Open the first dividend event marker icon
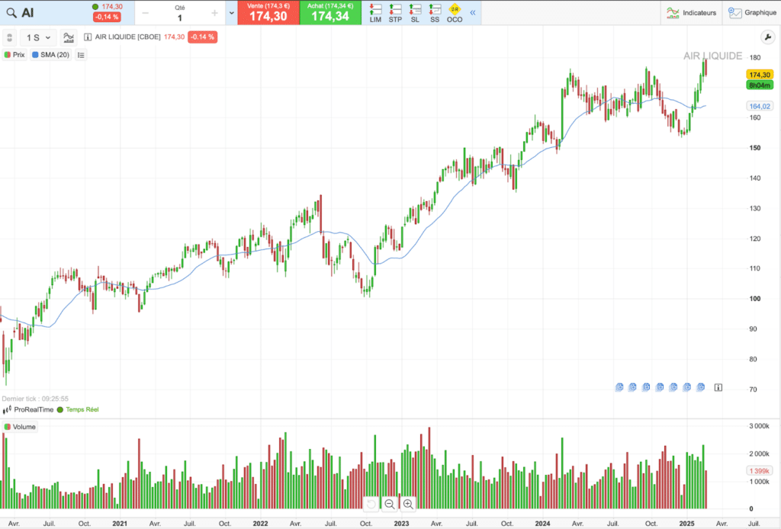 [619, 387]
